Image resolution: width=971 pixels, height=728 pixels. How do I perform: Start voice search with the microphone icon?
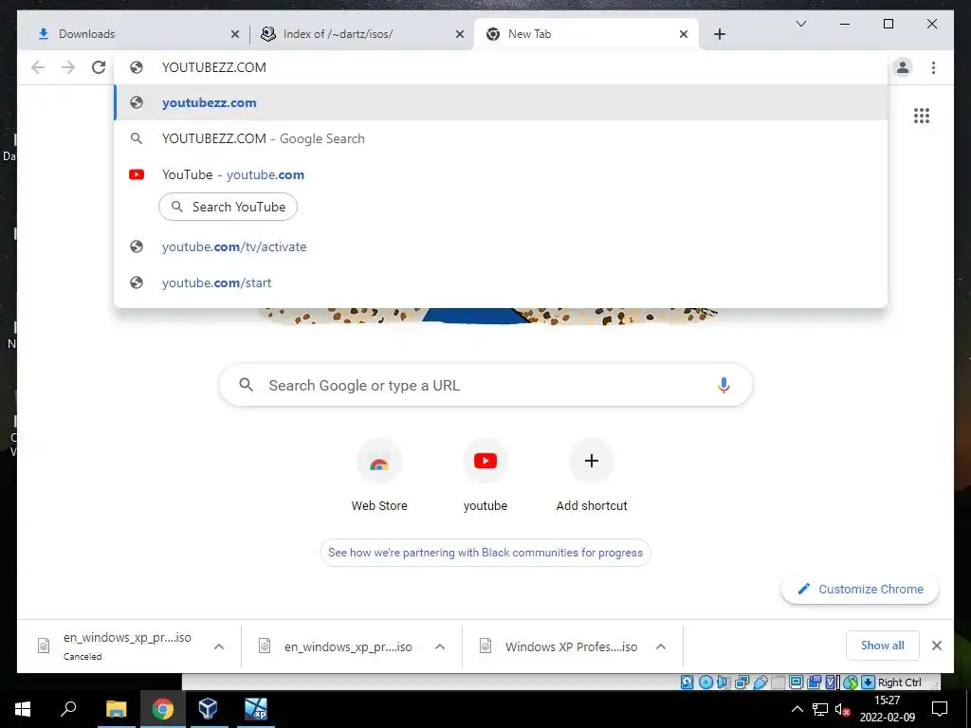click(724, 385)
